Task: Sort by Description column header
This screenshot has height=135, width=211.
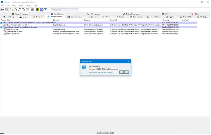Action: [x=68, y=20]
